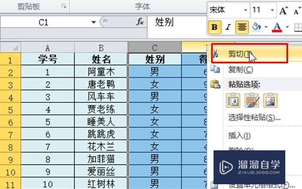The width and height of the screenshot is (302, 189).
Task: Click the red font color A icon
Action: point(277,27)
